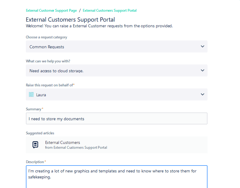Open the 'Common Requests' category dropdown
The image size is (240, 188).
click(116, 46)
